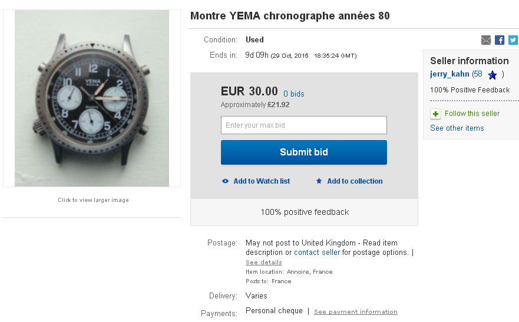Viewport: 519px width, 322px height.
Task: Open the YEMA watch photo thumbnail
Action: point(92,98)
